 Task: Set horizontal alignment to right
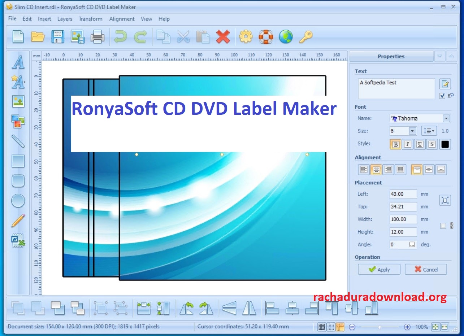point(388,169)
